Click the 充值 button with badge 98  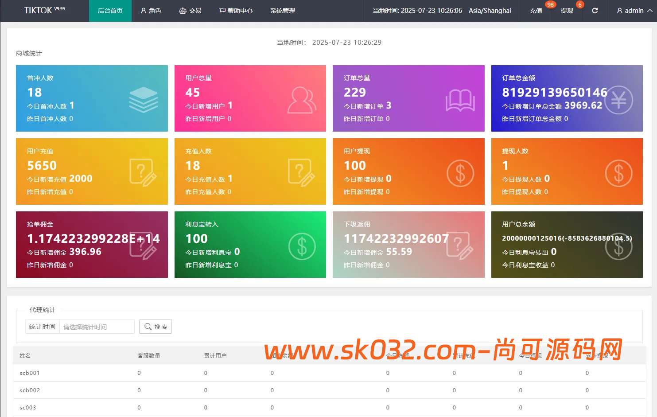pyautogui.click(x=536, y=11)
